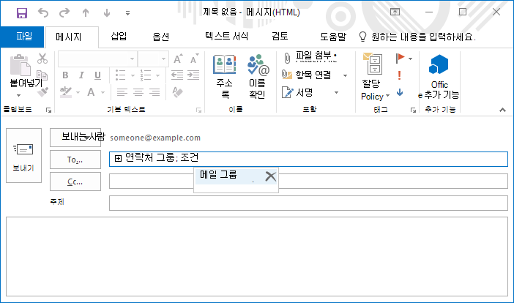The width and height of the screenshot is (514, 303).
Task: Click the Decrease Indent icon
Action: pyautogui.click(x=177, y=75)
